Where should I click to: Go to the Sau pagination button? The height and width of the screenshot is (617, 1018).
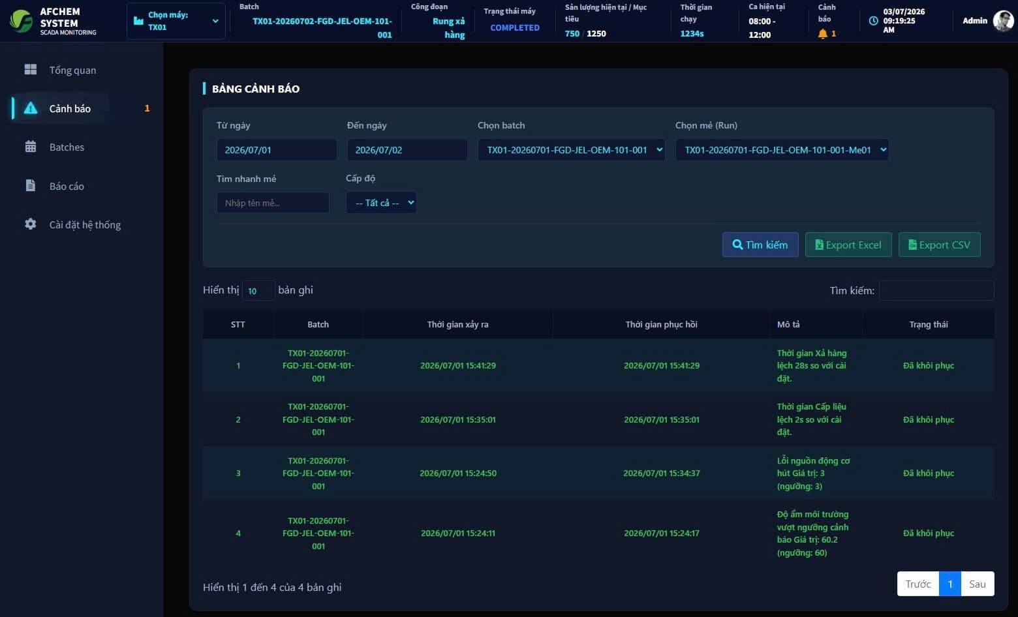click(978, 584)
